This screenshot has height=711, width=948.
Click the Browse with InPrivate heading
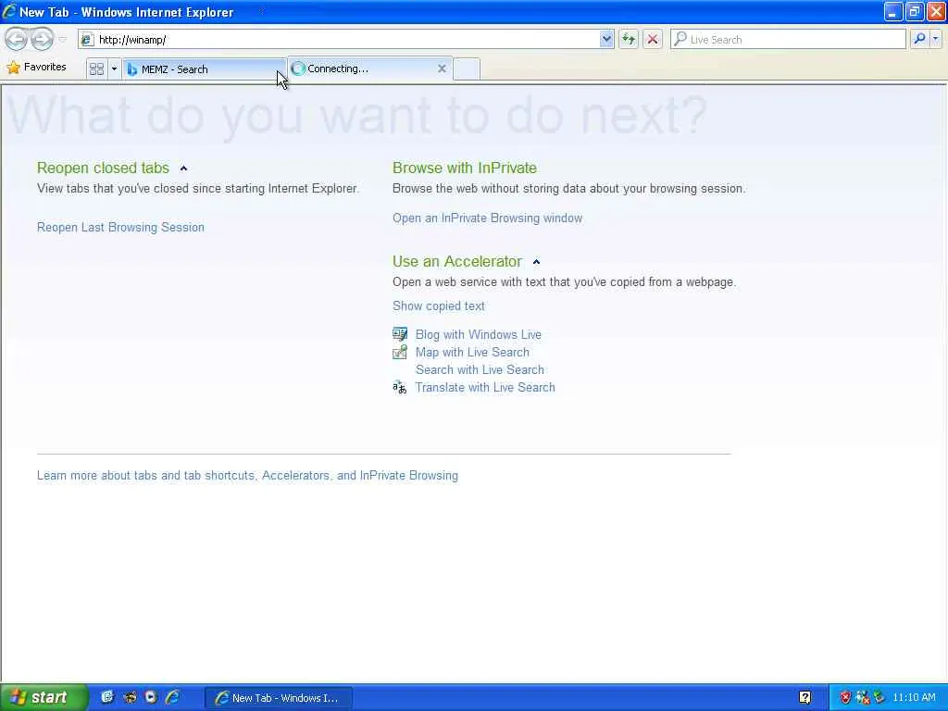(x=465, y=168)
